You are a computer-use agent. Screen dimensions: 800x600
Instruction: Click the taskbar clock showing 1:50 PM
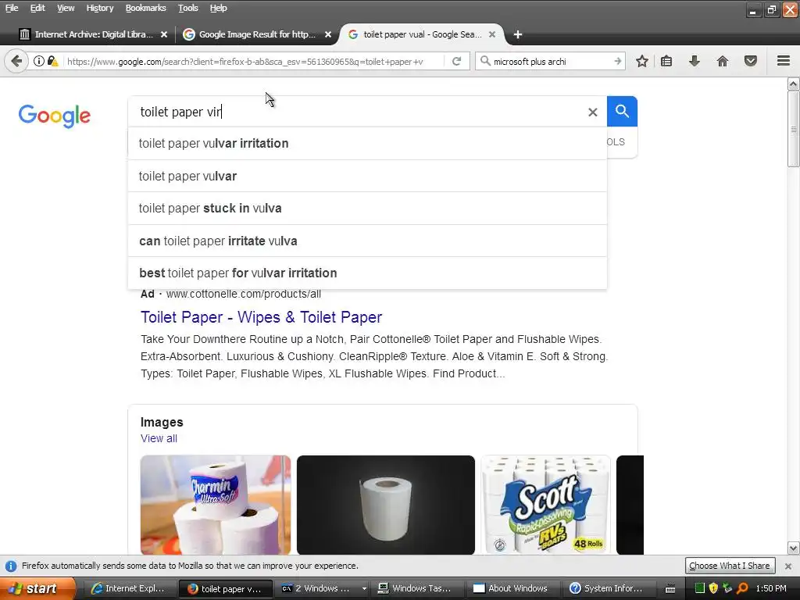pyautogui.click(x=771, y=588)
